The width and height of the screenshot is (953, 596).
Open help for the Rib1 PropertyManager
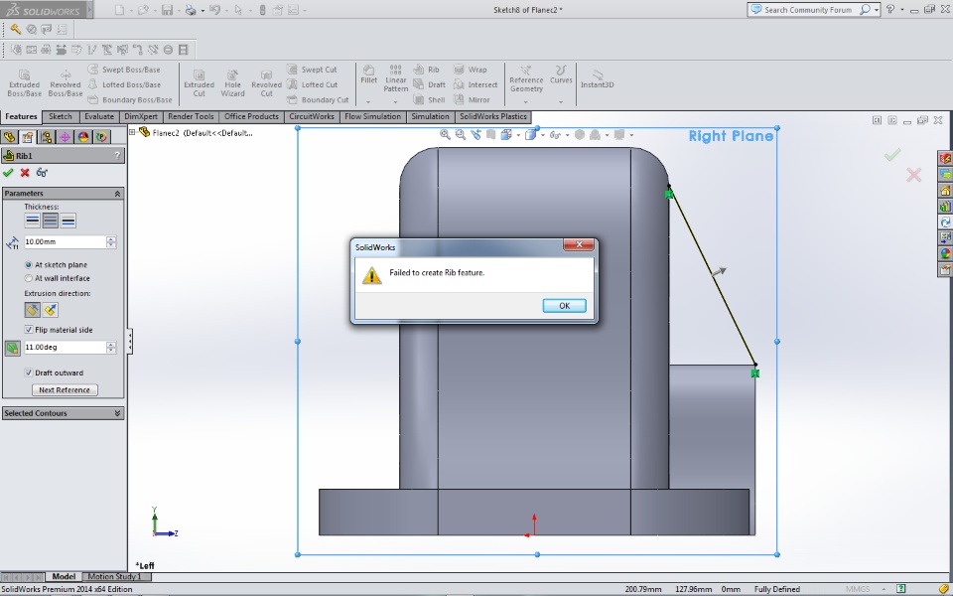click(117, 156)
